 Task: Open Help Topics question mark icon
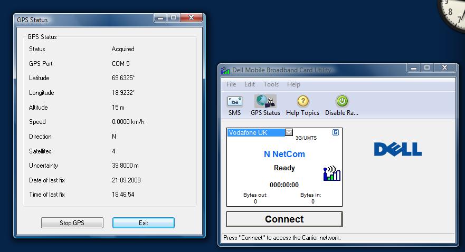click(303, 101)
